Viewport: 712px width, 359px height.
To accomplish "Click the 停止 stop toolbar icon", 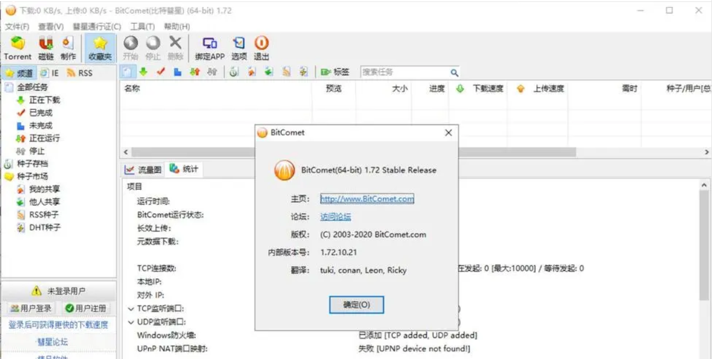I will pyautogui.click(x=153, y=48).
